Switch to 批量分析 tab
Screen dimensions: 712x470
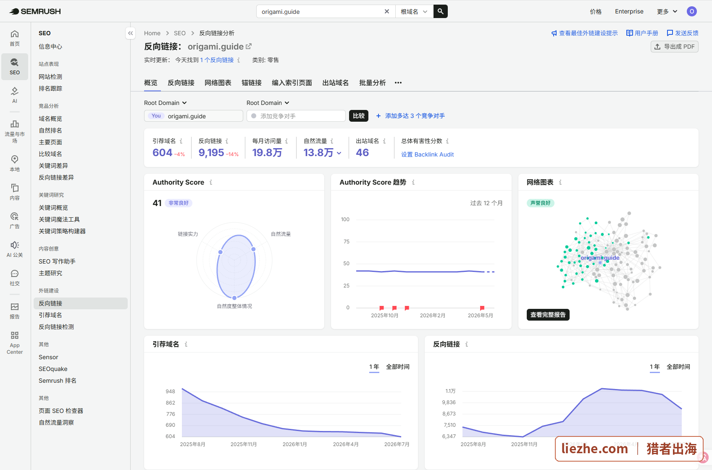[x=373, y=83]
